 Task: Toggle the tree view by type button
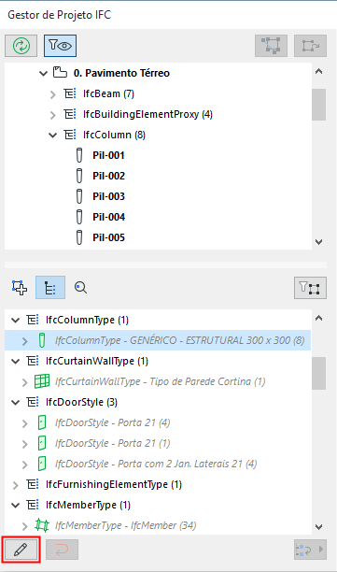(x=50, y=288)
